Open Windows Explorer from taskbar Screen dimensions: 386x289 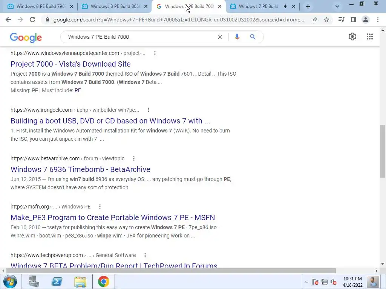[80, 281]
